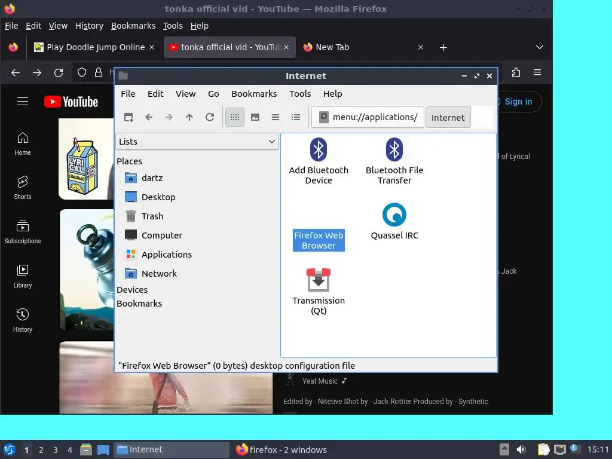The image size is (612, 459).
Task: Open Yeat Music channel link
Action: (320, 381)
